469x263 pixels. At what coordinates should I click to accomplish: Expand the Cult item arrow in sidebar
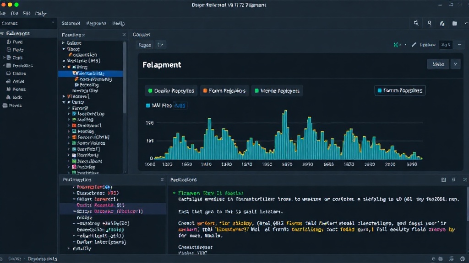pyautogui.click(x=4, y=58)
